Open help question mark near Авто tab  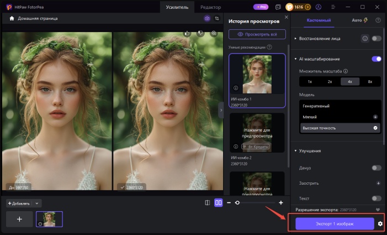click(x=378, y=20)
